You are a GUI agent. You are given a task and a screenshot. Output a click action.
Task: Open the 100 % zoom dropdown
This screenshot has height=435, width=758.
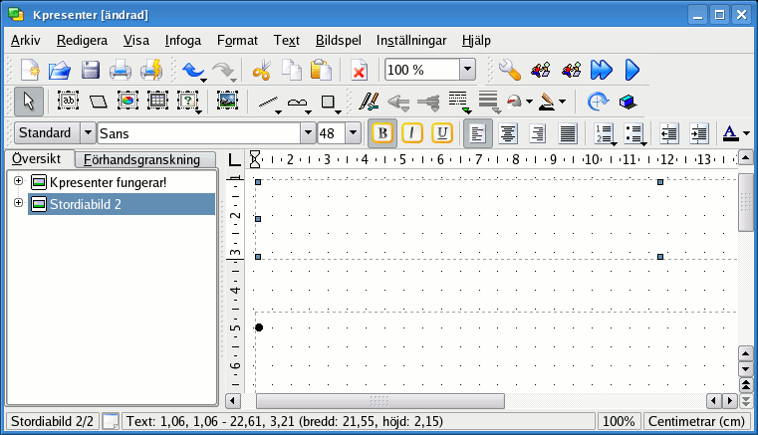pyautogui.click(x=467, y=70)
